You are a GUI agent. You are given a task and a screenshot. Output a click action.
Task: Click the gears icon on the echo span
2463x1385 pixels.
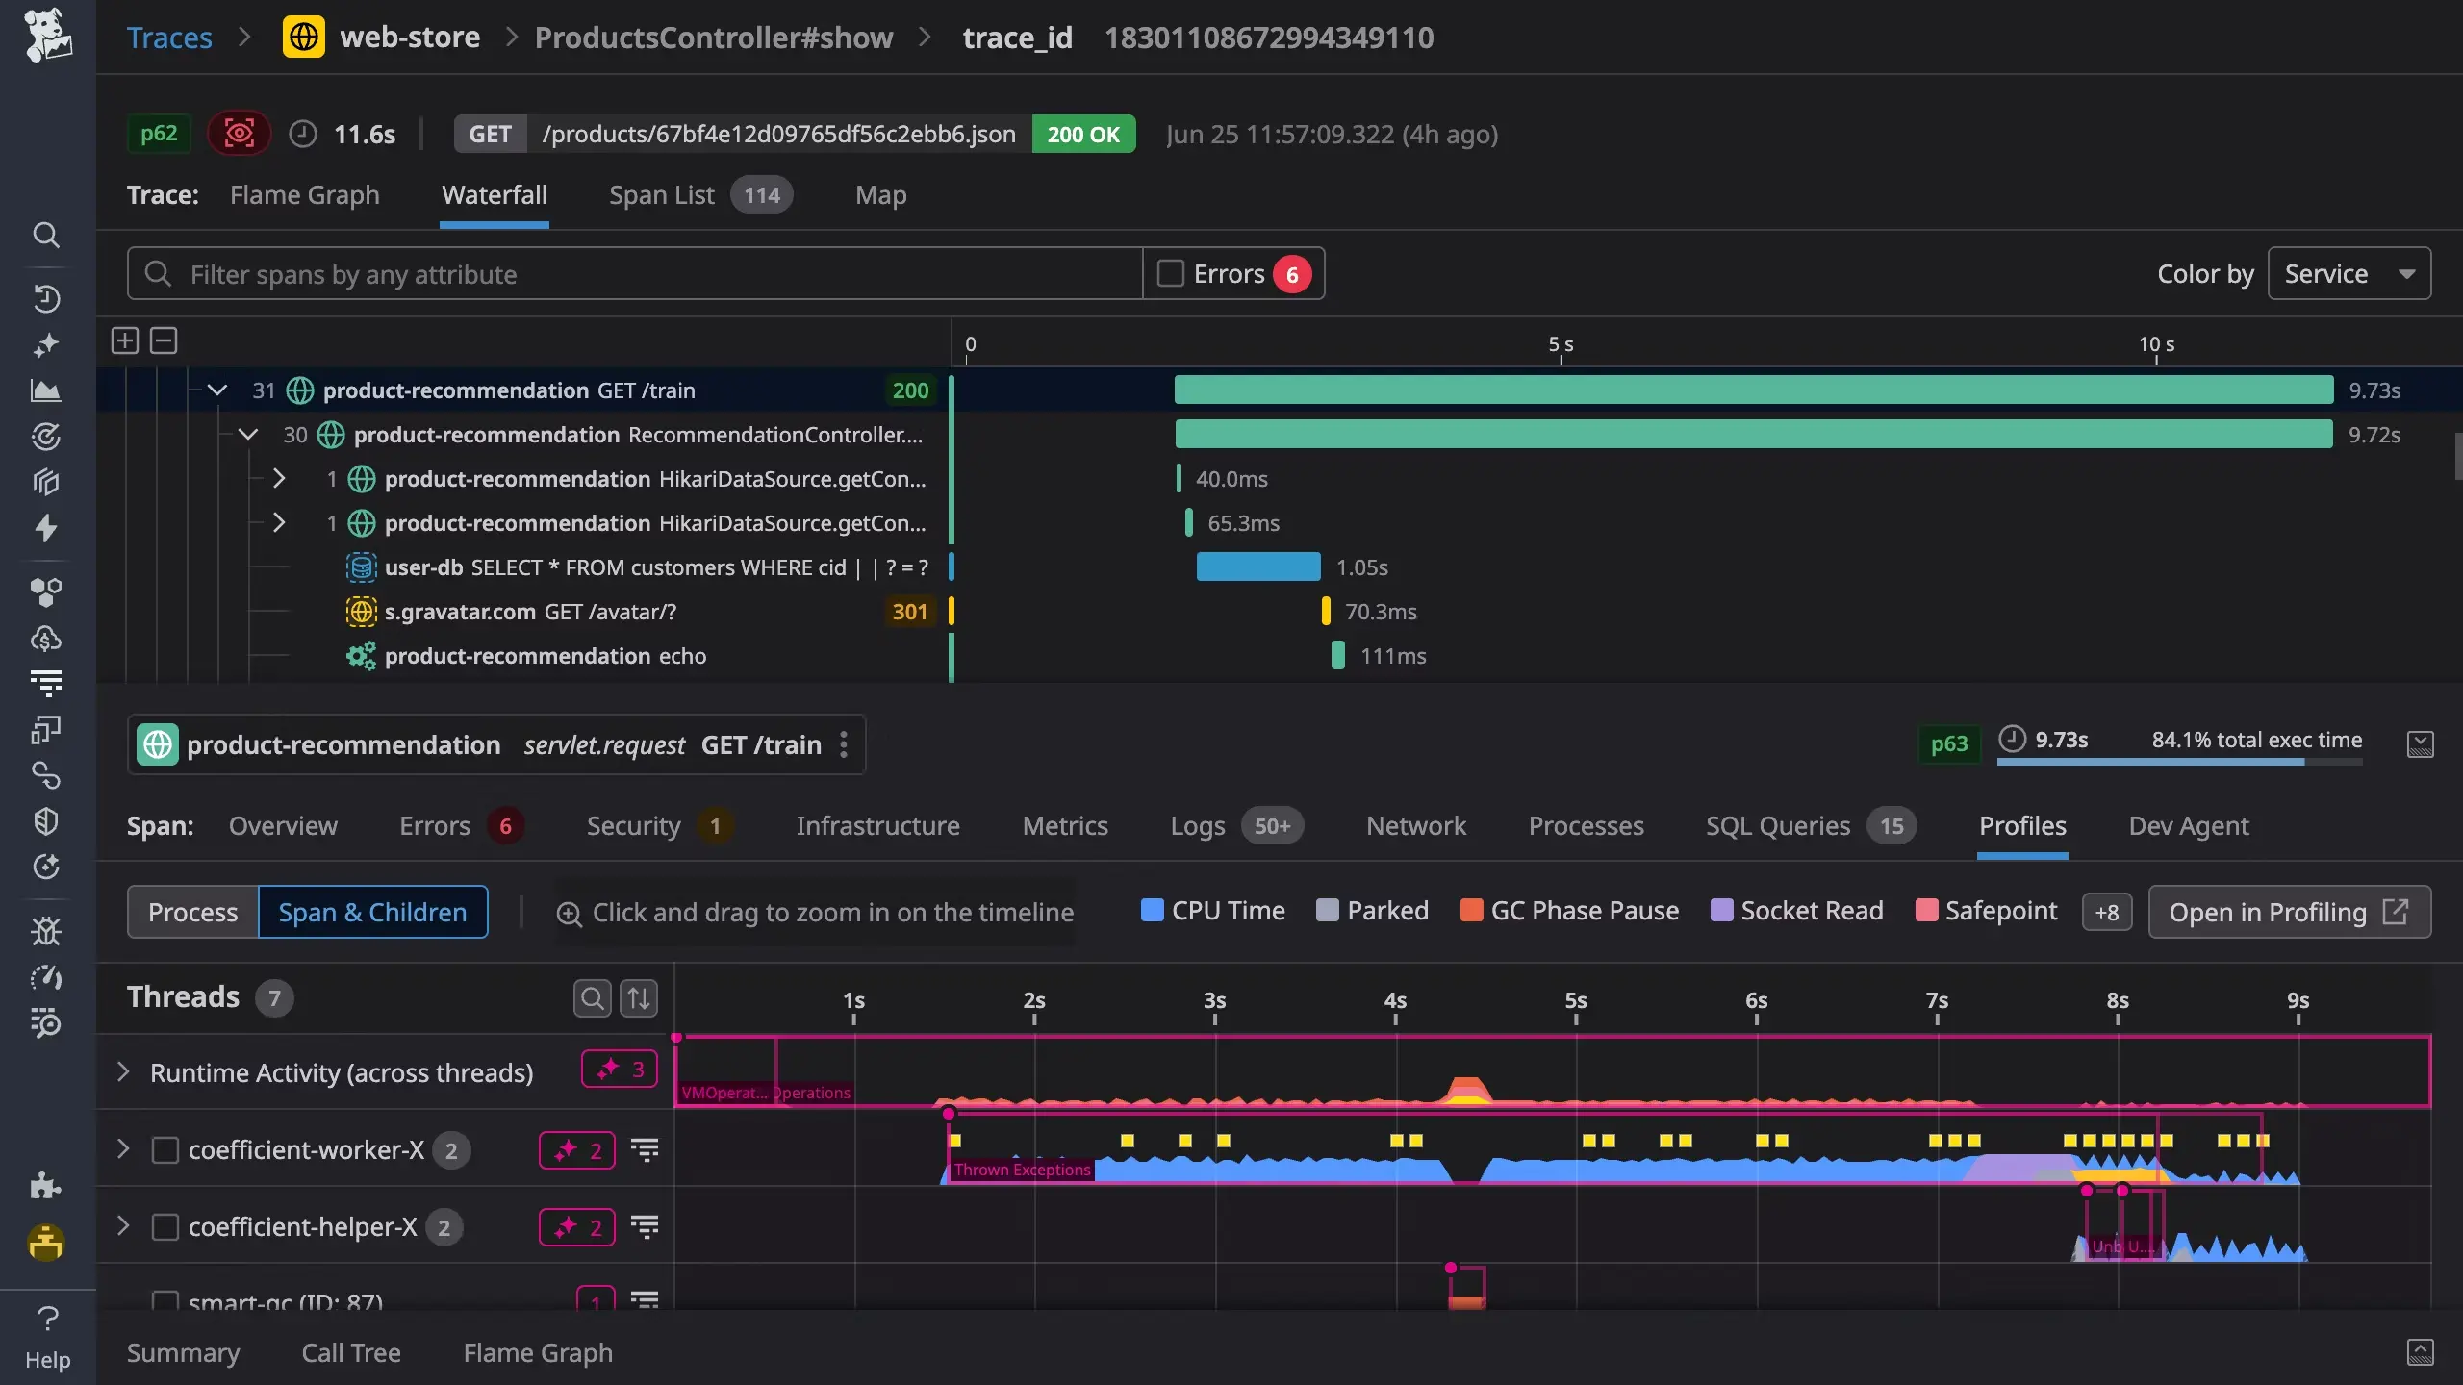tap(359, 655)
